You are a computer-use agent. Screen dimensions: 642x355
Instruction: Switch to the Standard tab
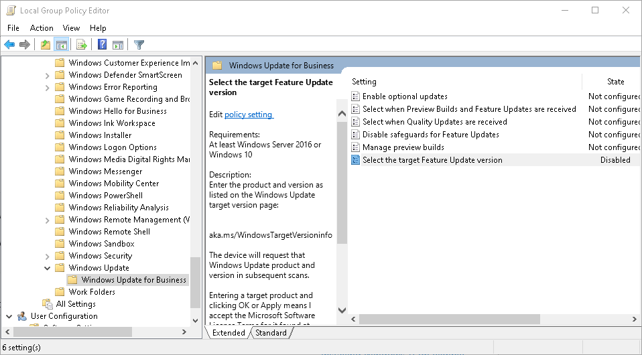pyautogui.click(x=271, y=332)
